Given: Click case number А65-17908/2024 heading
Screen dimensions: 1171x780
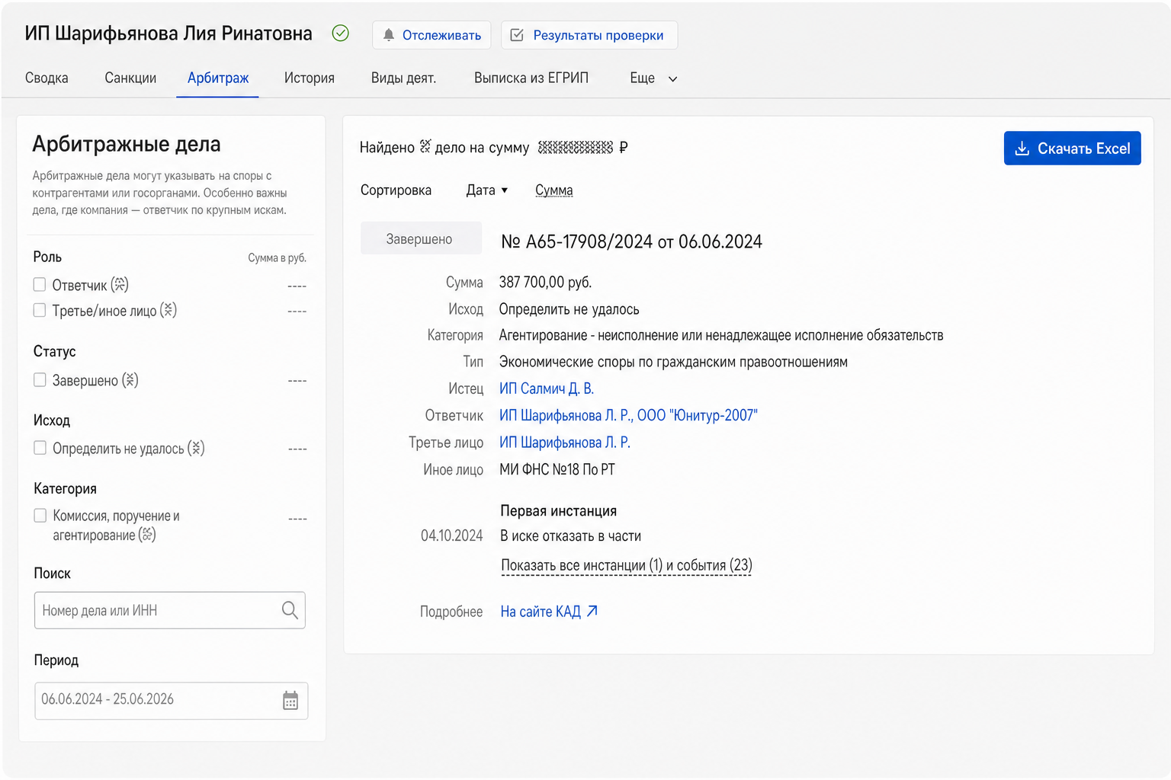Looking at the screenshot, I should (632, 241).
